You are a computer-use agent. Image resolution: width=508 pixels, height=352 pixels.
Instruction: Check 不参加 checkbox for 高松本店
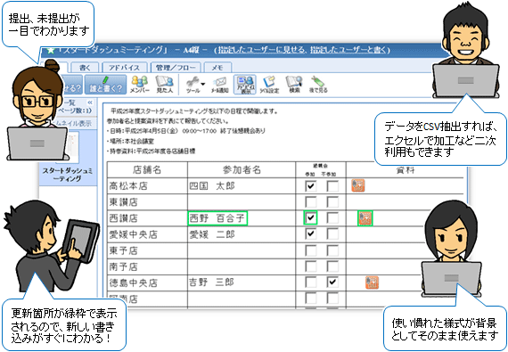[x=332, y=186]
